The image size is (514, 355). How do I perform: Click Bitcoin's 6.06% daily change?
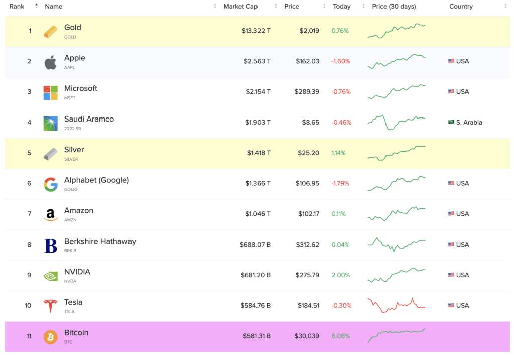coord(341,336)
